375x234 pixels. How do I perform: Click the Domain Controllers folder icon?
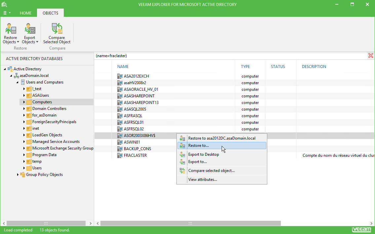(29, 109)
